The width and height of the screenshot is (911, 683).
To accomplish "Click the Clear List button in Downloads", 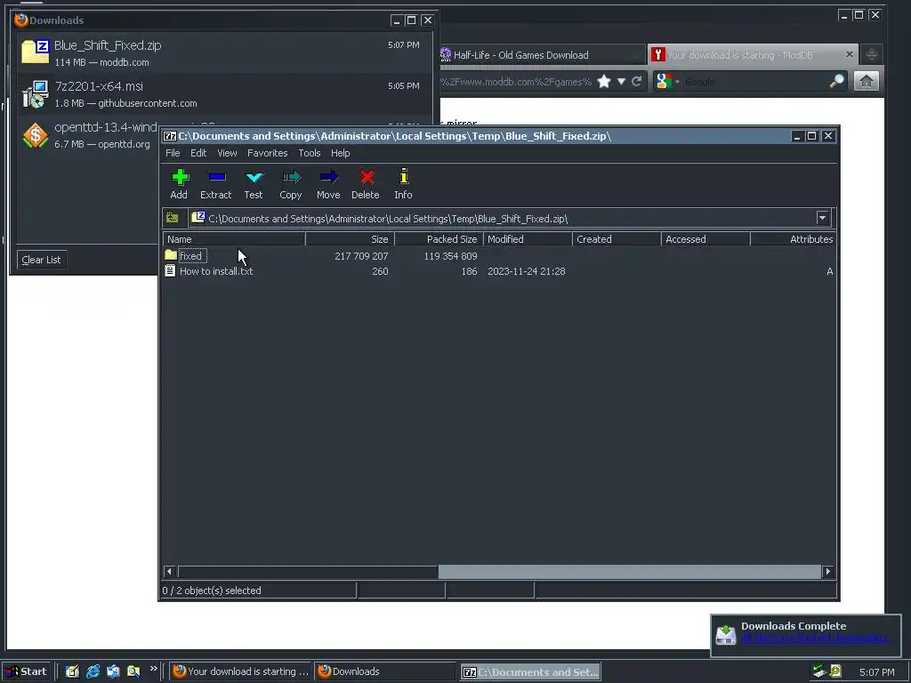I will [41, 260].
